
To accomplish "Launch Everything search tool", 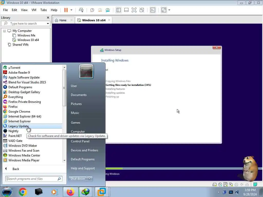I will tap(32, 97).
